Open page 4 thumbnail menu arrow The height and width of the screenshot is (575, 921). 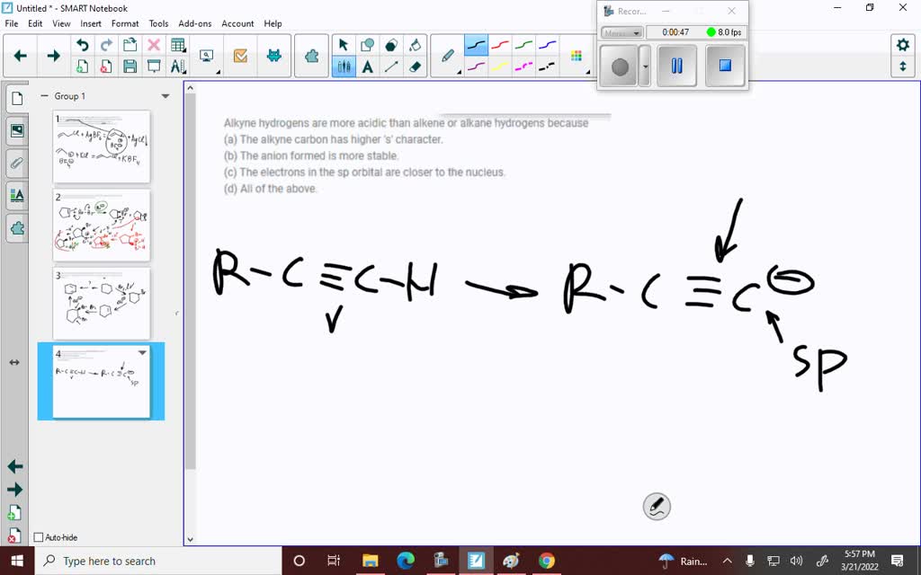(142, 353)
